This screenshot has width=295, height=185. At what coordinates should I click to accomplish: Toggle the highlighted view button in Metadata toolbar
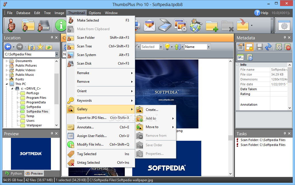pos(249,47)
